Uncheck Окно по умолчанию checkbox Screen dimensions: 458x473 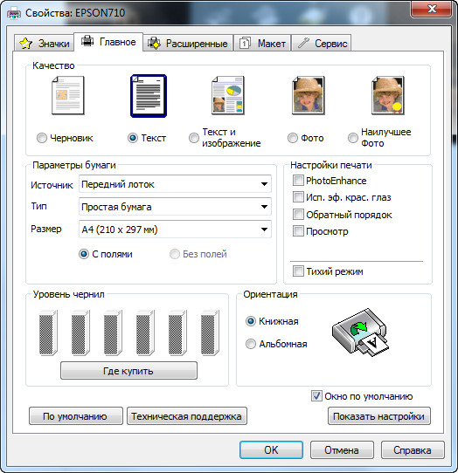tap(316, 396)
